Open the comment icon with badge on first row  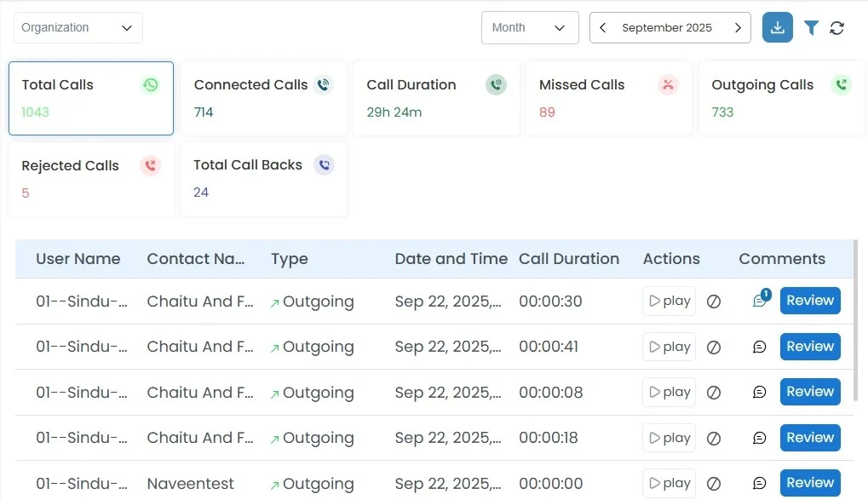(x=758, y=301)
